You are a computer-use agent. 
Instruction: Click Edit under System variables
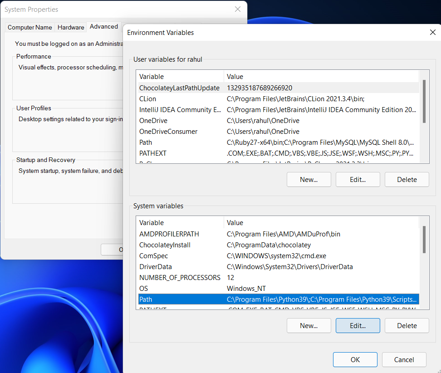[358, 325]
